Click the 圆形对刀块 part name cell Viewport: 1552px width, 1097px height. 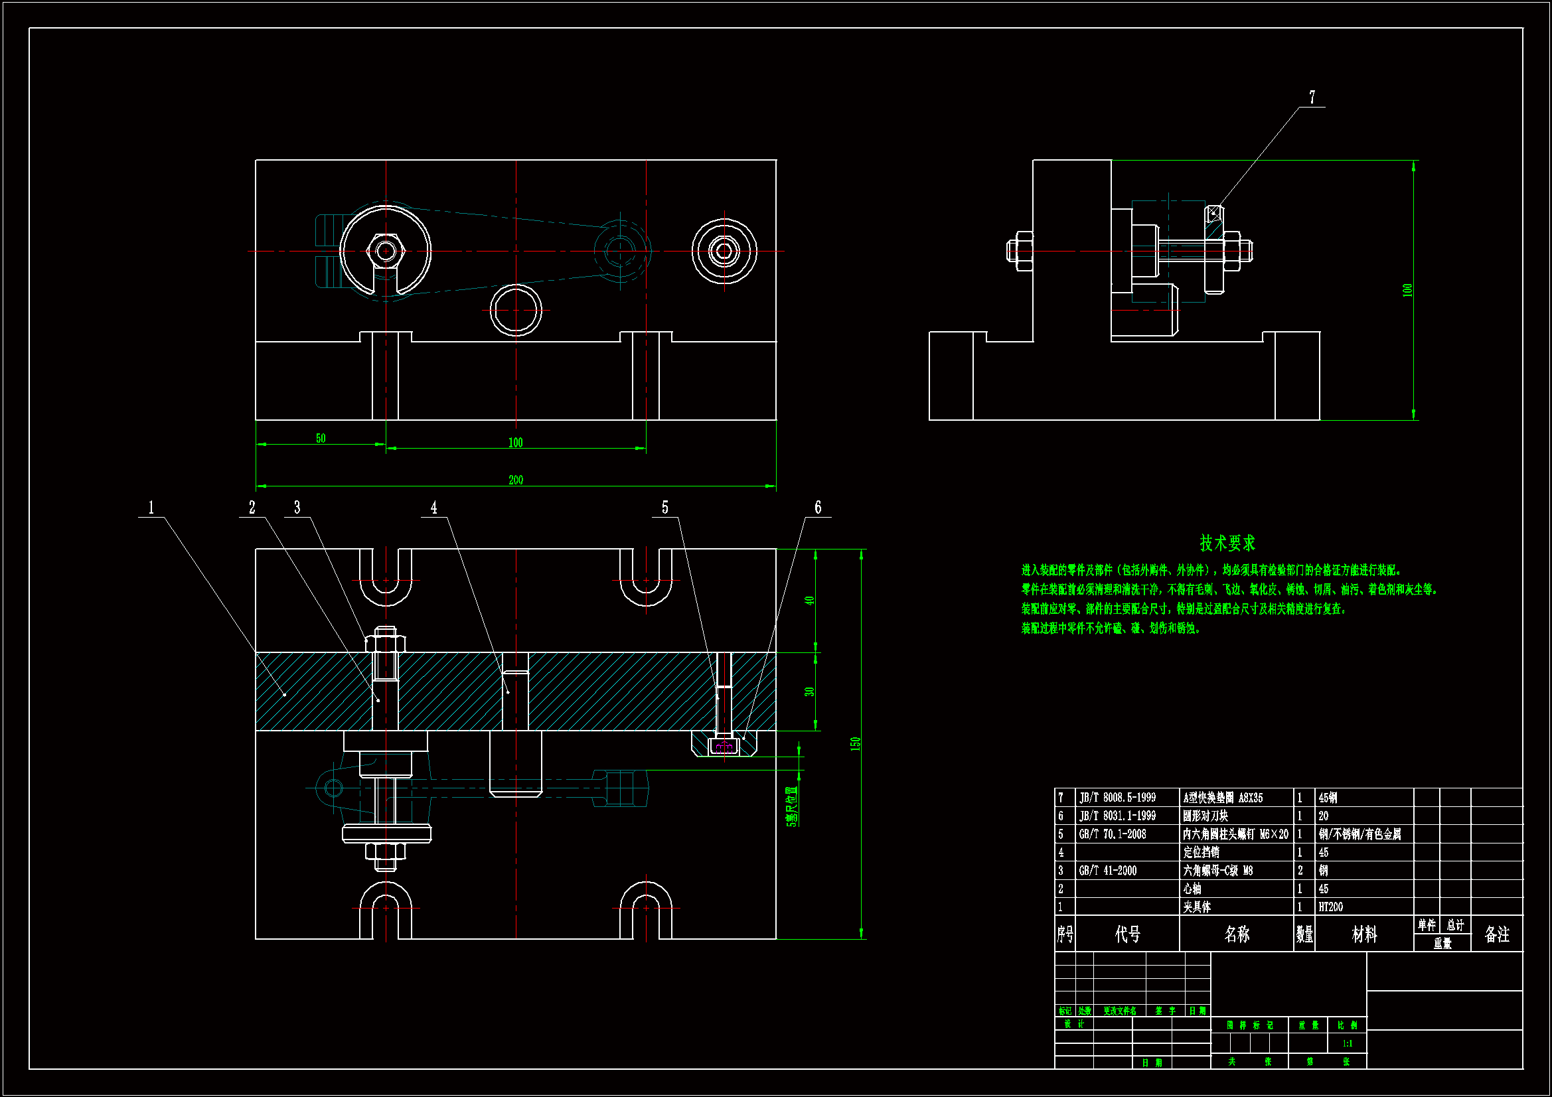(1205, 816)
